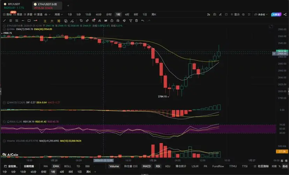Toggle the RSI sub-indicator
This screenshot has width=289, height=175.
click(x=158, y=166)
